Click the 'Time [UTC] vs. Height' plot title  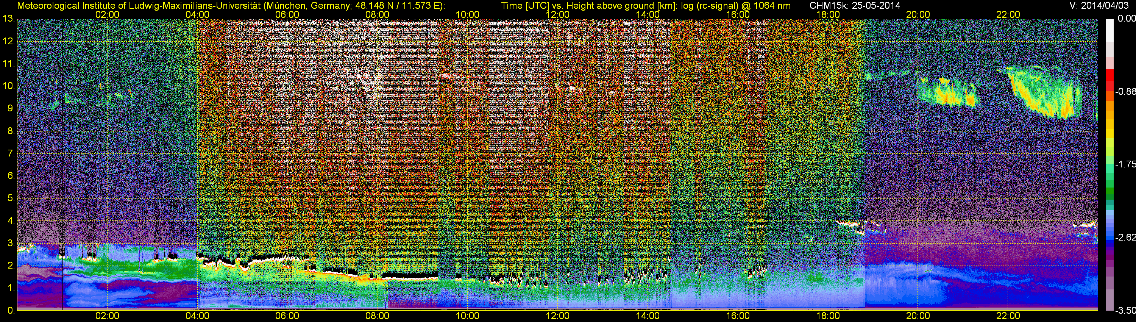pyautogui.click(x=646, y=6)
